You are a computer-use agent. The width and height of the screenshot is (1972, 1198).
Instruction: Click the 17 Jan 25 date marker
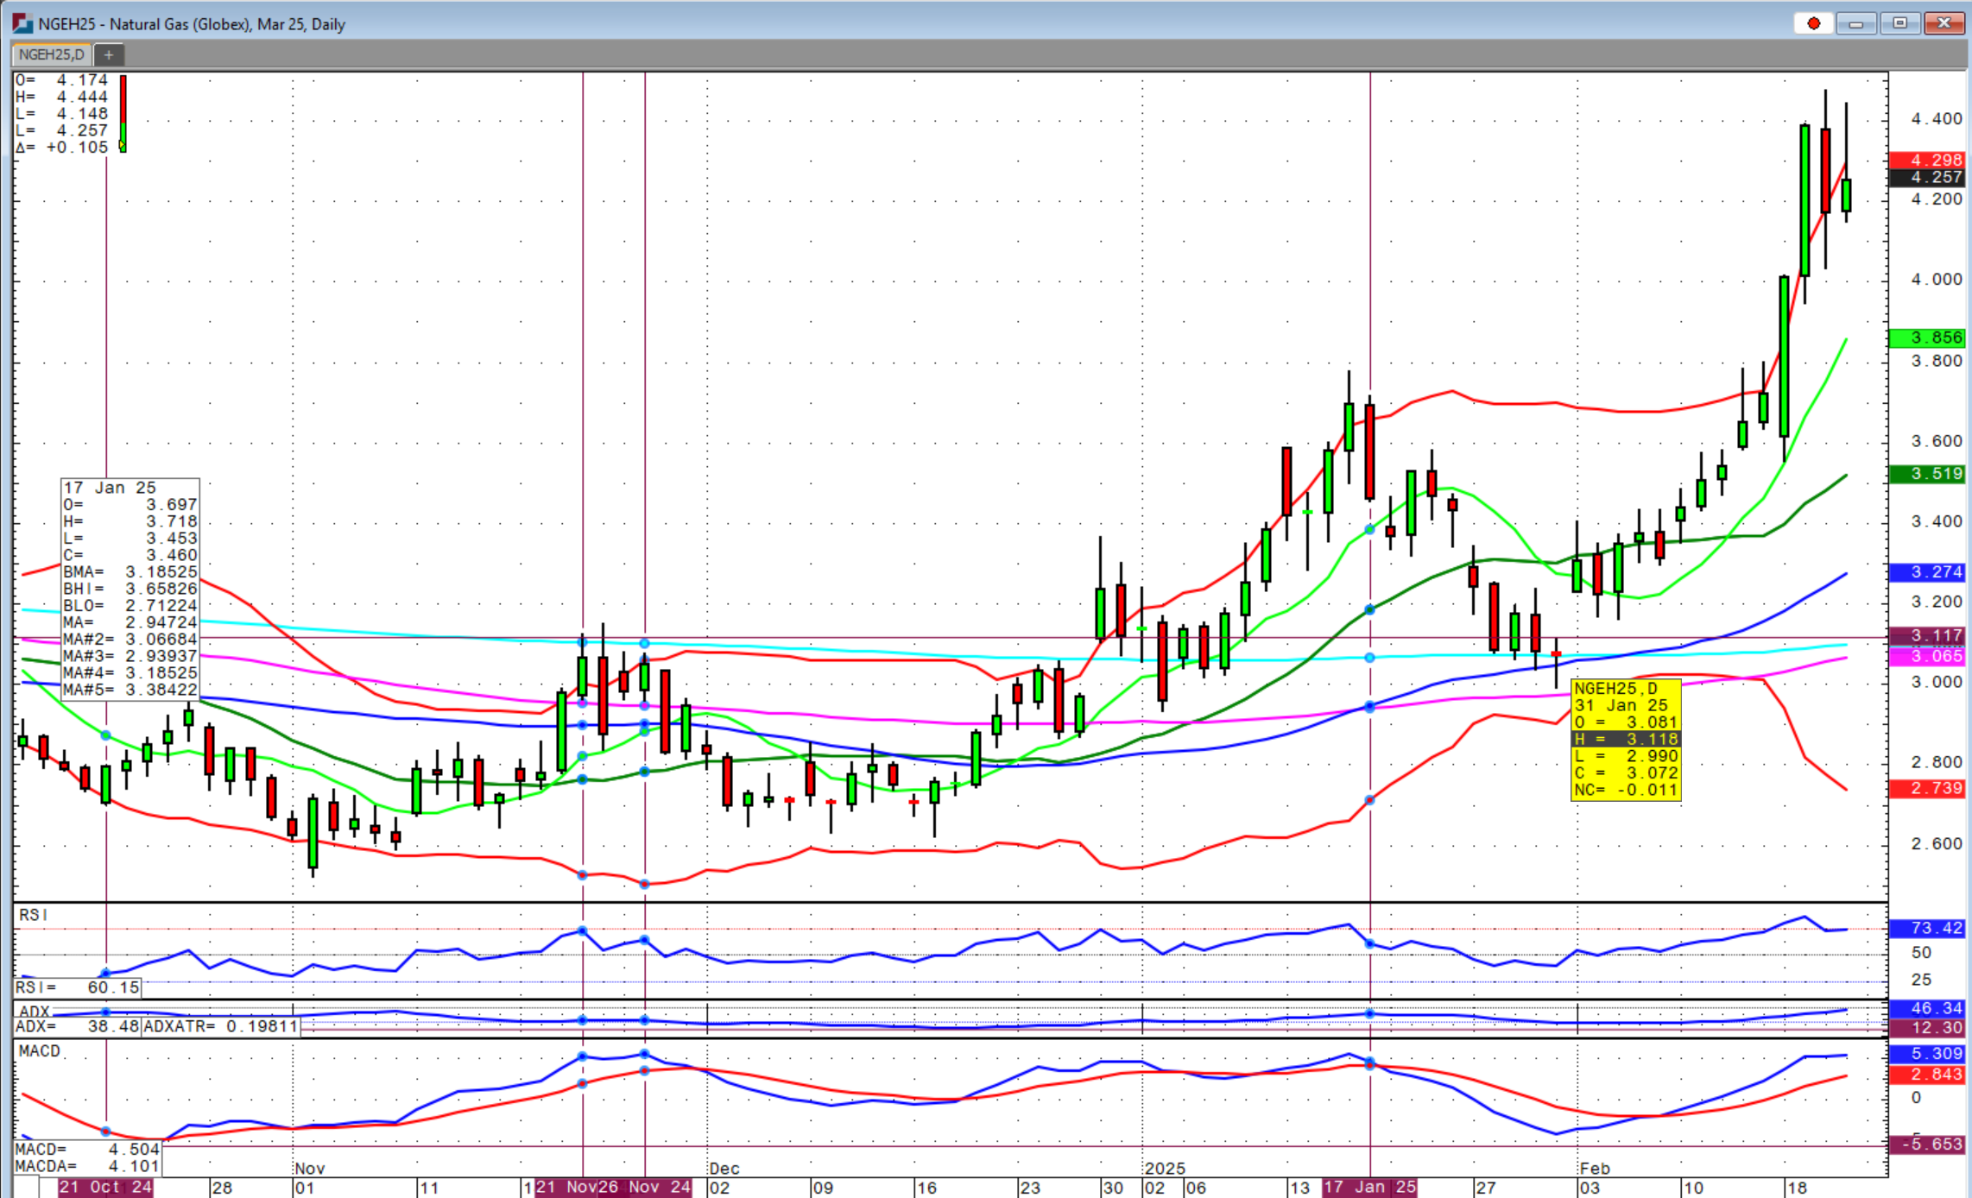(1370, 1188)
